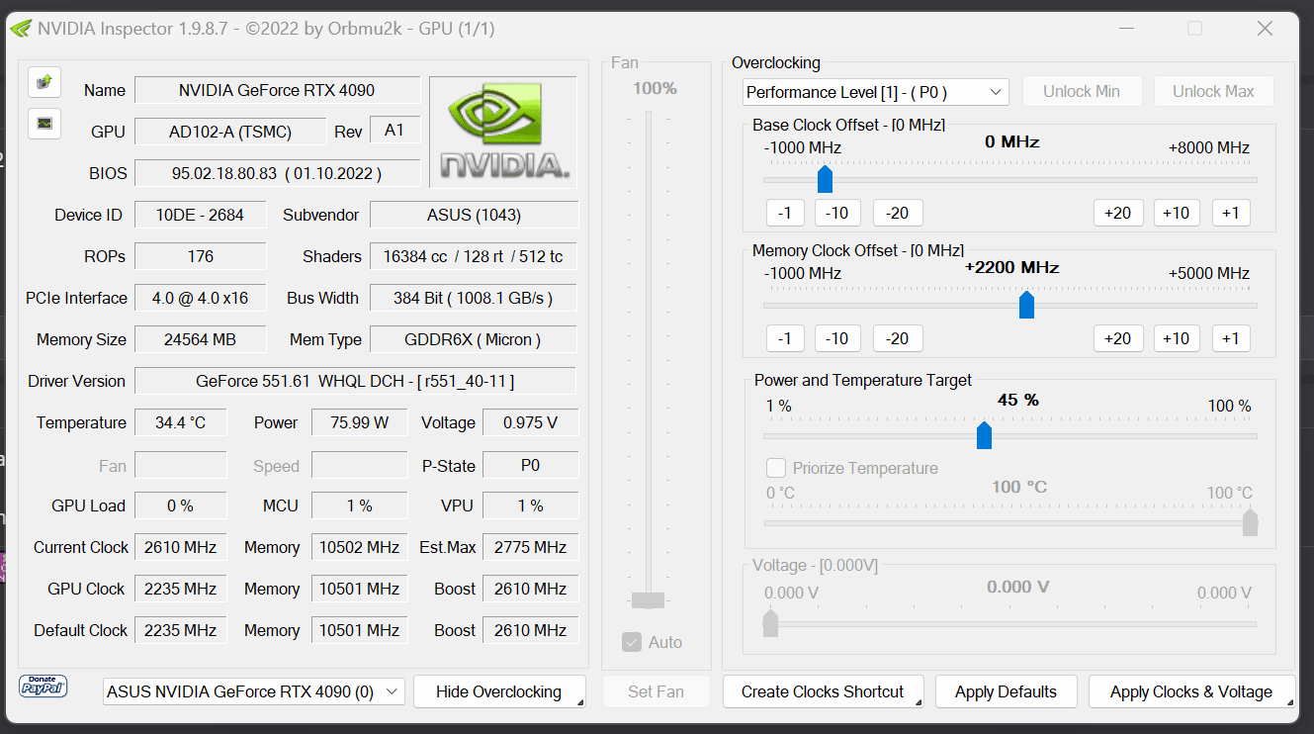Screen dimensions: 1314x734
Task: Click the Unlock Max button
Action: point(1213,91)
